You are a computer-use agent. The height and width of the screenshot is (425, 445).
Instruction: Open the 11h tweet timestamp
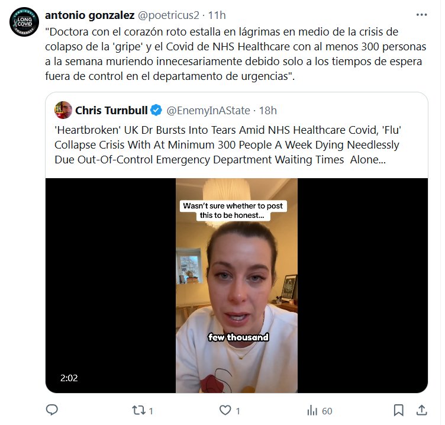pyautogui.click(x=217, y=15)
